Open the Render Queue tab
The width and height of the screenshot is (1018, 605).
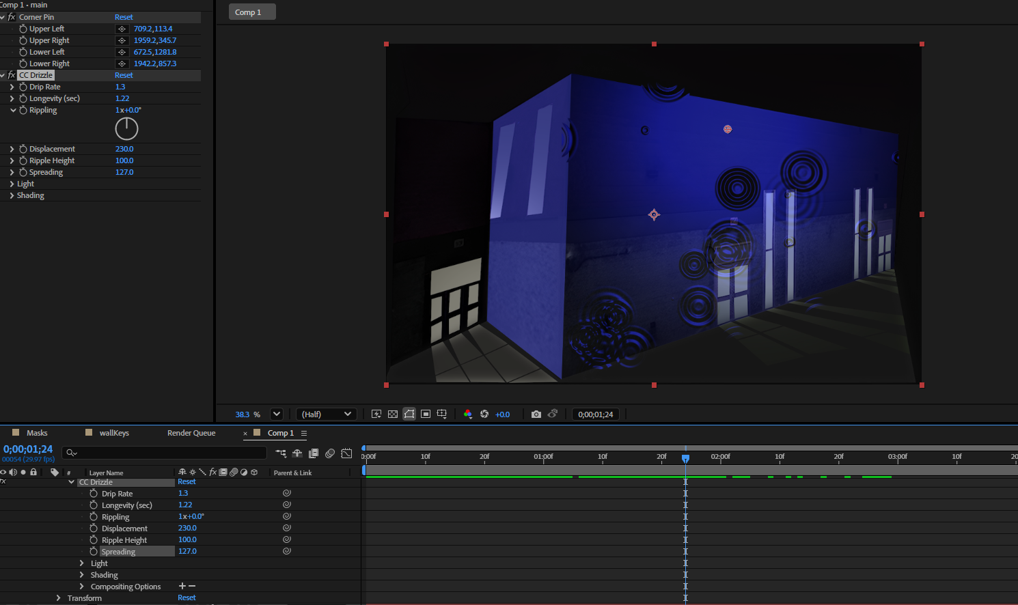191,432
